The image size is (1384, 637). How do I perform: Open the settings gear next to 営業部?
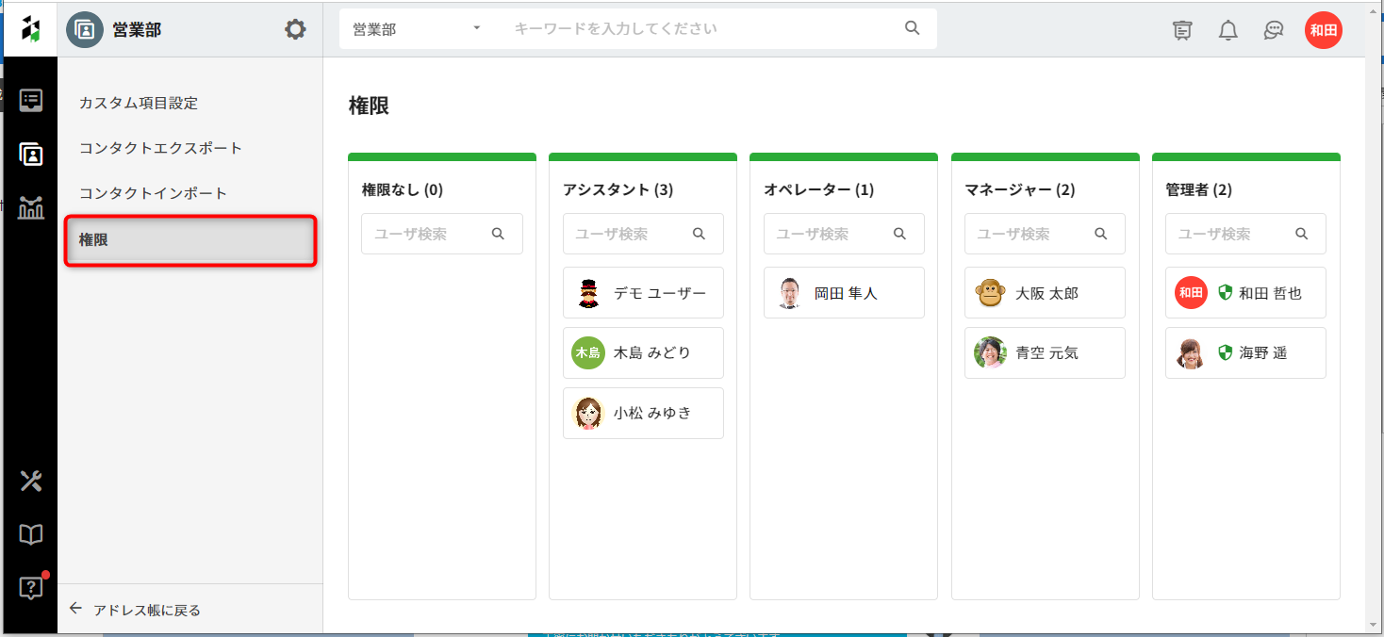coord(295,29)
